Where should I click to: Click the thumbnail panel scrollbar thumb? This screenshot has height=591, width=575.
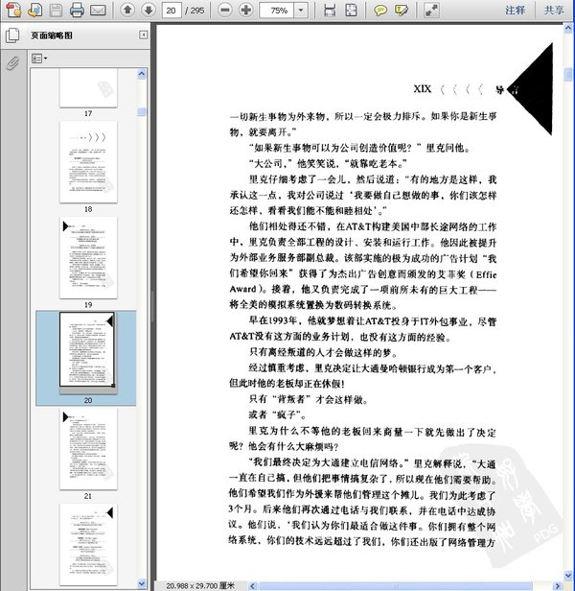tap(142, 111)
